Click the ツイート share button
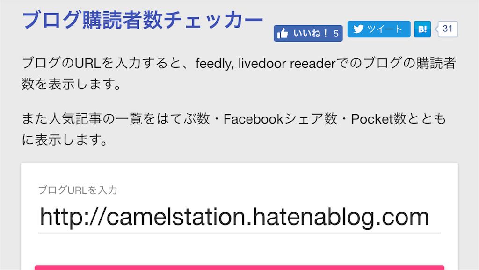Screen dimensions: 479x270 click(379, 29)
